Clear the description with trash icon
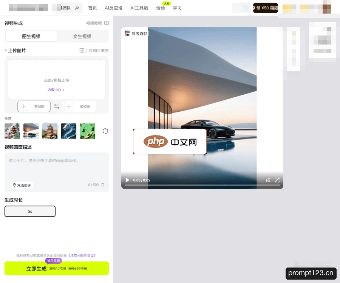Screen dimensions: 340x283 [103, 185]
